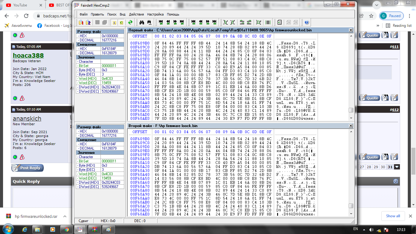Image resolution: width=416 pixels, height=234 pixels.
Task: Click the Chrome three-dot menu icon
Action: [x=410, y=16]
